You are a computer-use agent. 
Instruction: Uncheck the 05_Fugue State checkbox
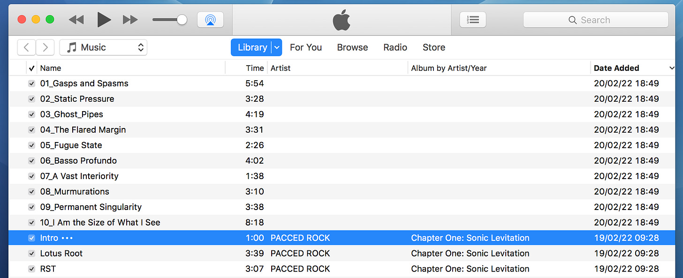click(31, 145)
